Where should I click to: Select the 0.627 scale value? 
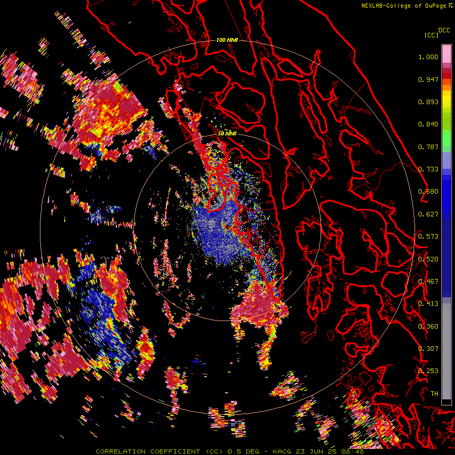pos(428,214)
